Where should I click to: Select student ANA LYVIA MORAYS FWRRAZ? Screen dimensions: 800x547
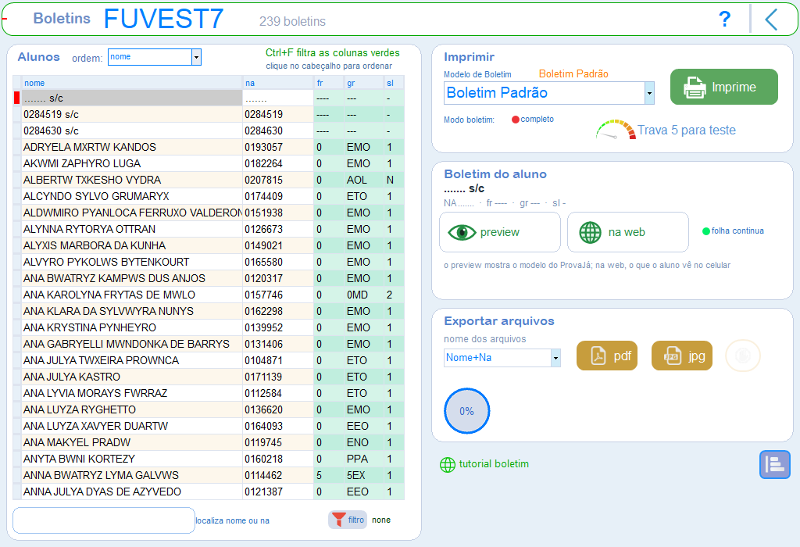pos(131,393)
